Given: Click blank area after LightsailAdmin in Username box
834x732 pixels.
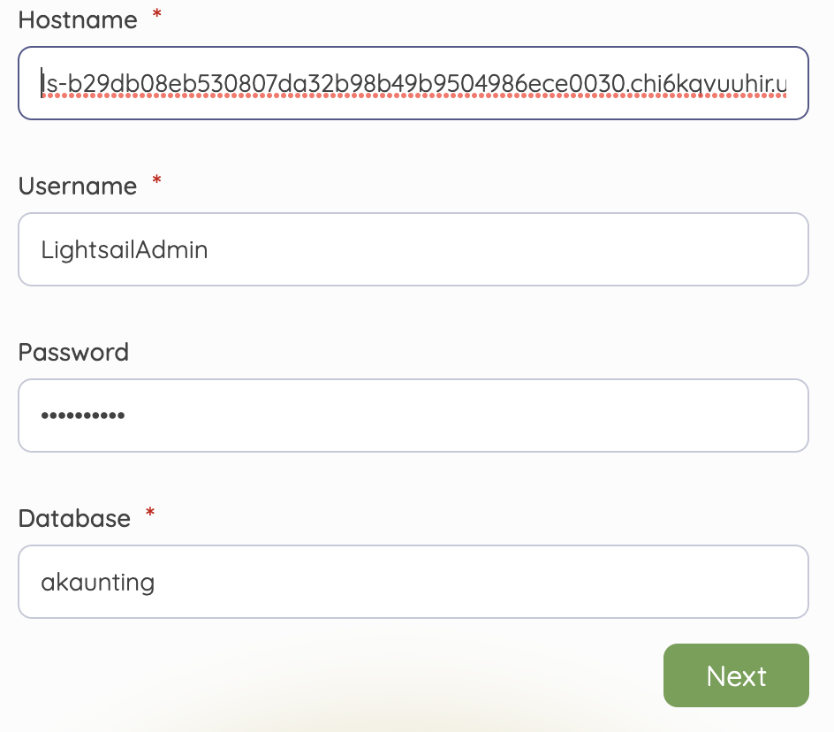Looking at the screenshot, I should 505,249.
